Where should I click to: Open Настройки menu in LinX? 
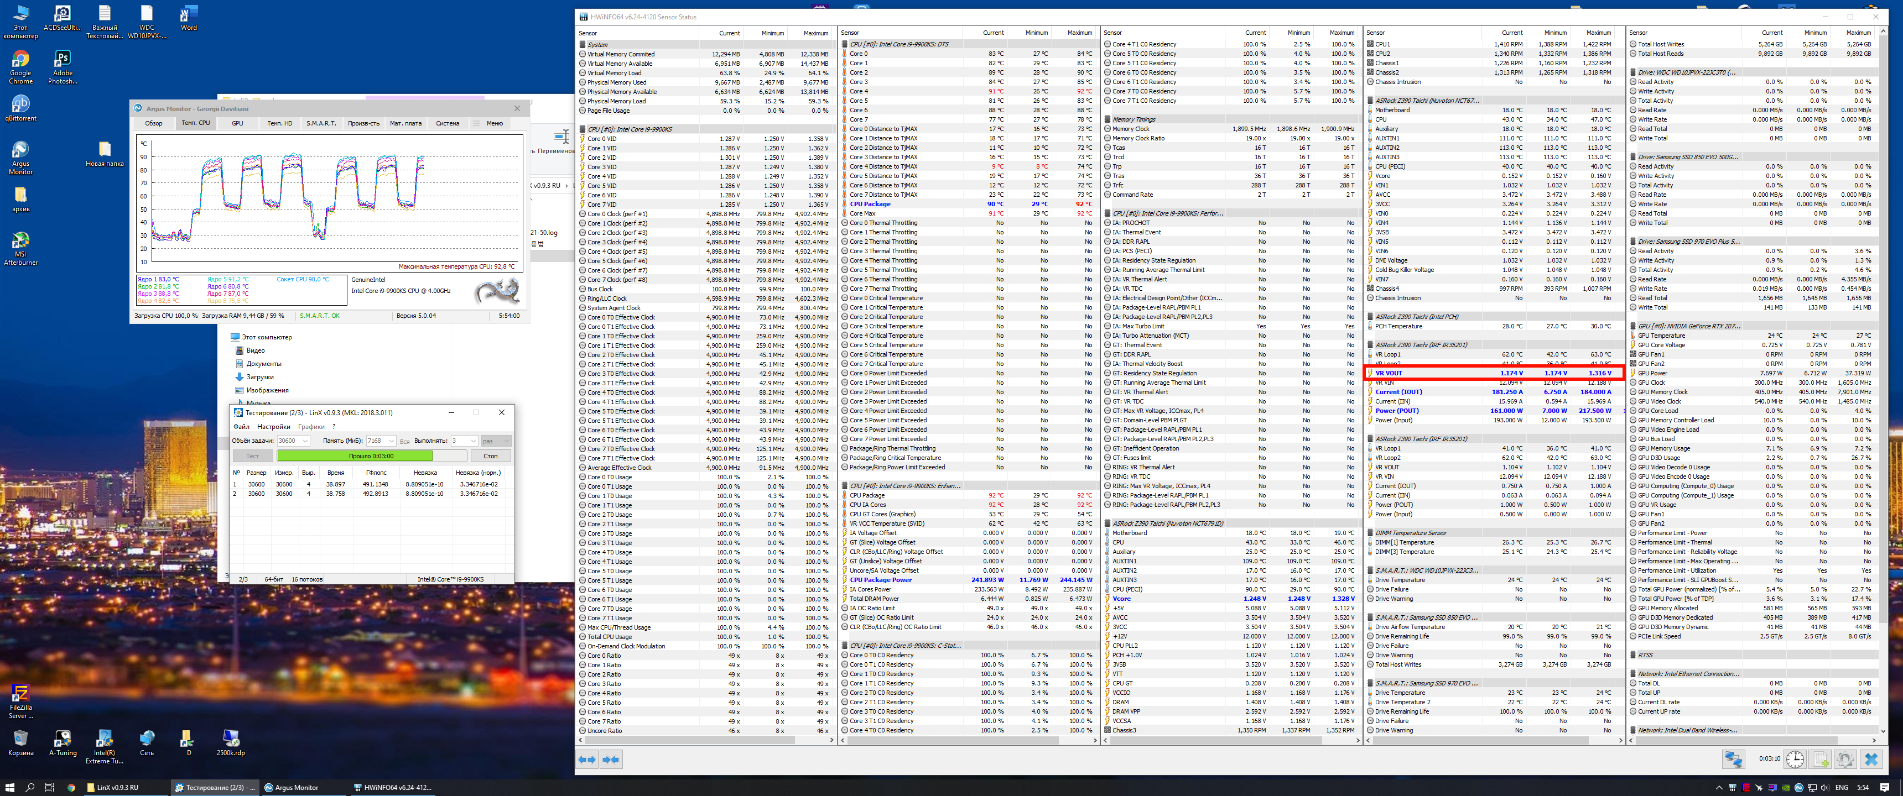click(273, 427)
